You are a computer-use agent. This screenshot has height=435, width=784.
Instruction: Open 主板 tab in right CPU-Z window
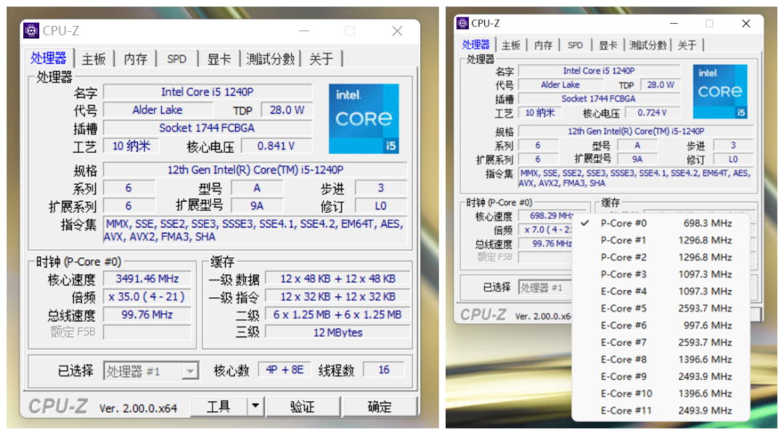511,45
